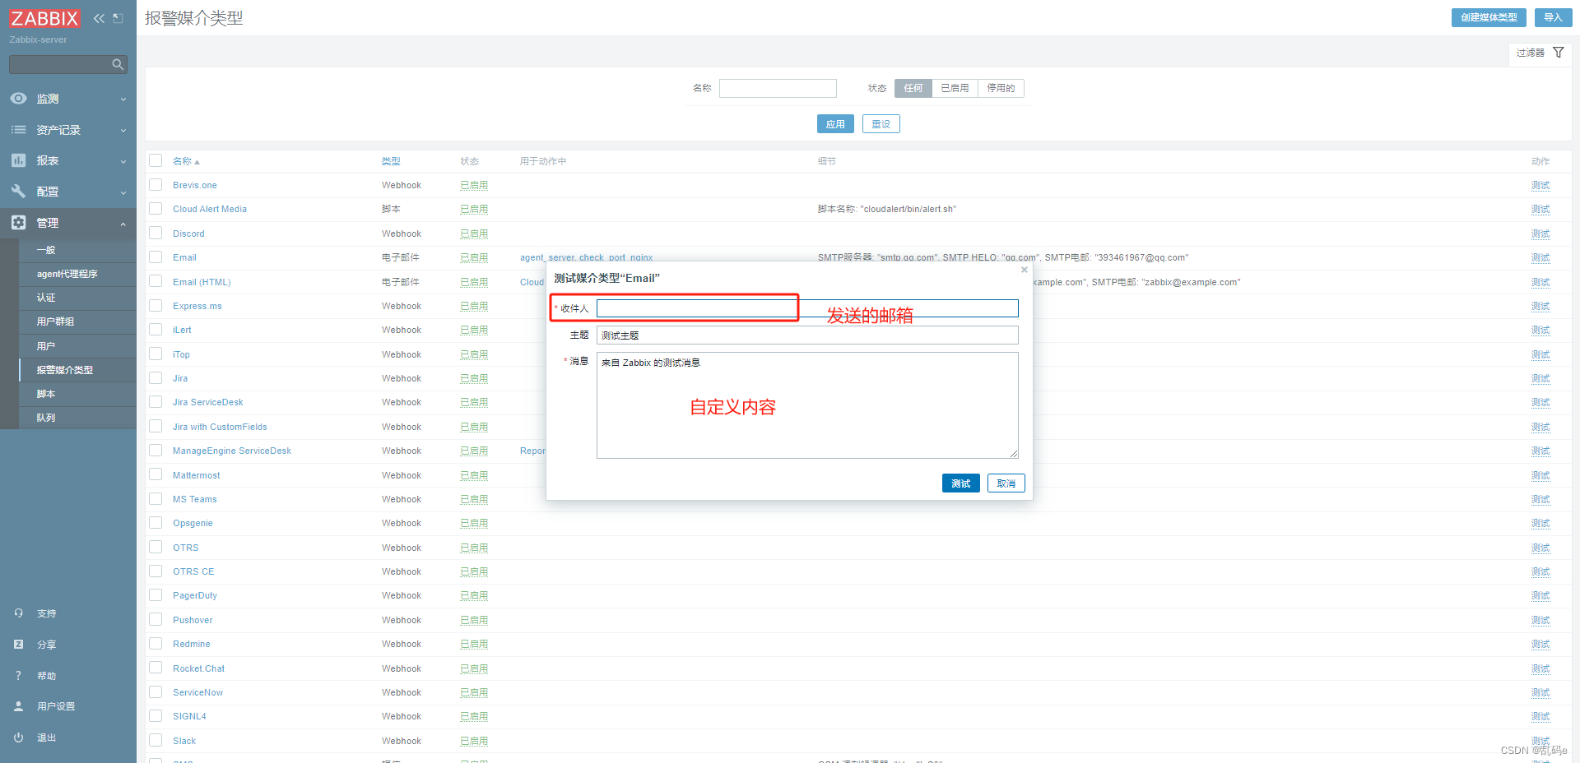The width and height of the screenshot is (1580, 763).
Task: Check the Cloud Alert Media row checkbox
Action: coord(156,209)
